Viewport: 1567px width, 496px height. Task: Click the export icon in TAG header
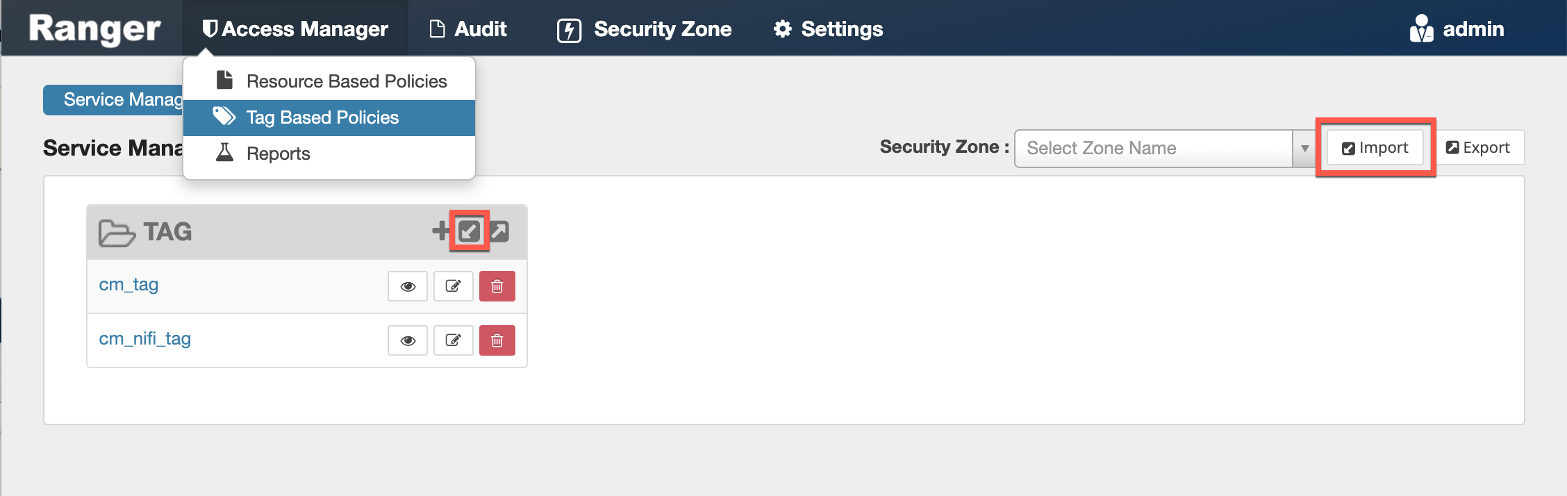[499, 231]
